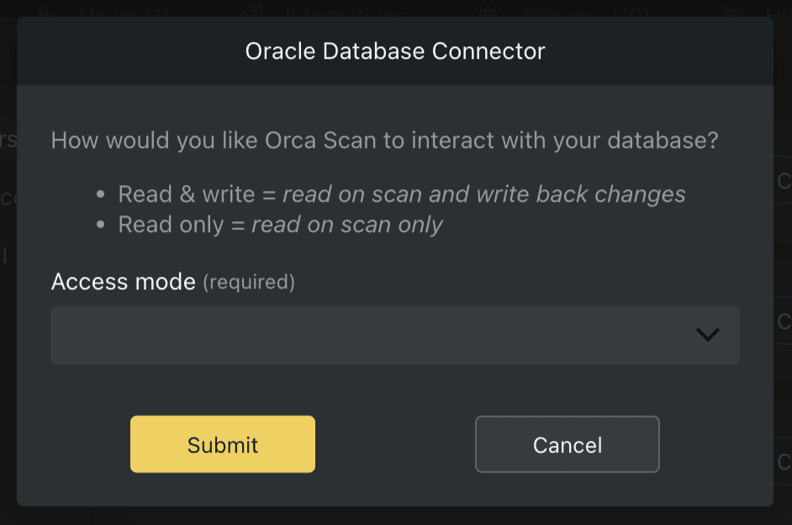The height and width of the screenshot is (525, 792).
Task: Click the Oracle Database Connector title
Action: click(394, 50)
